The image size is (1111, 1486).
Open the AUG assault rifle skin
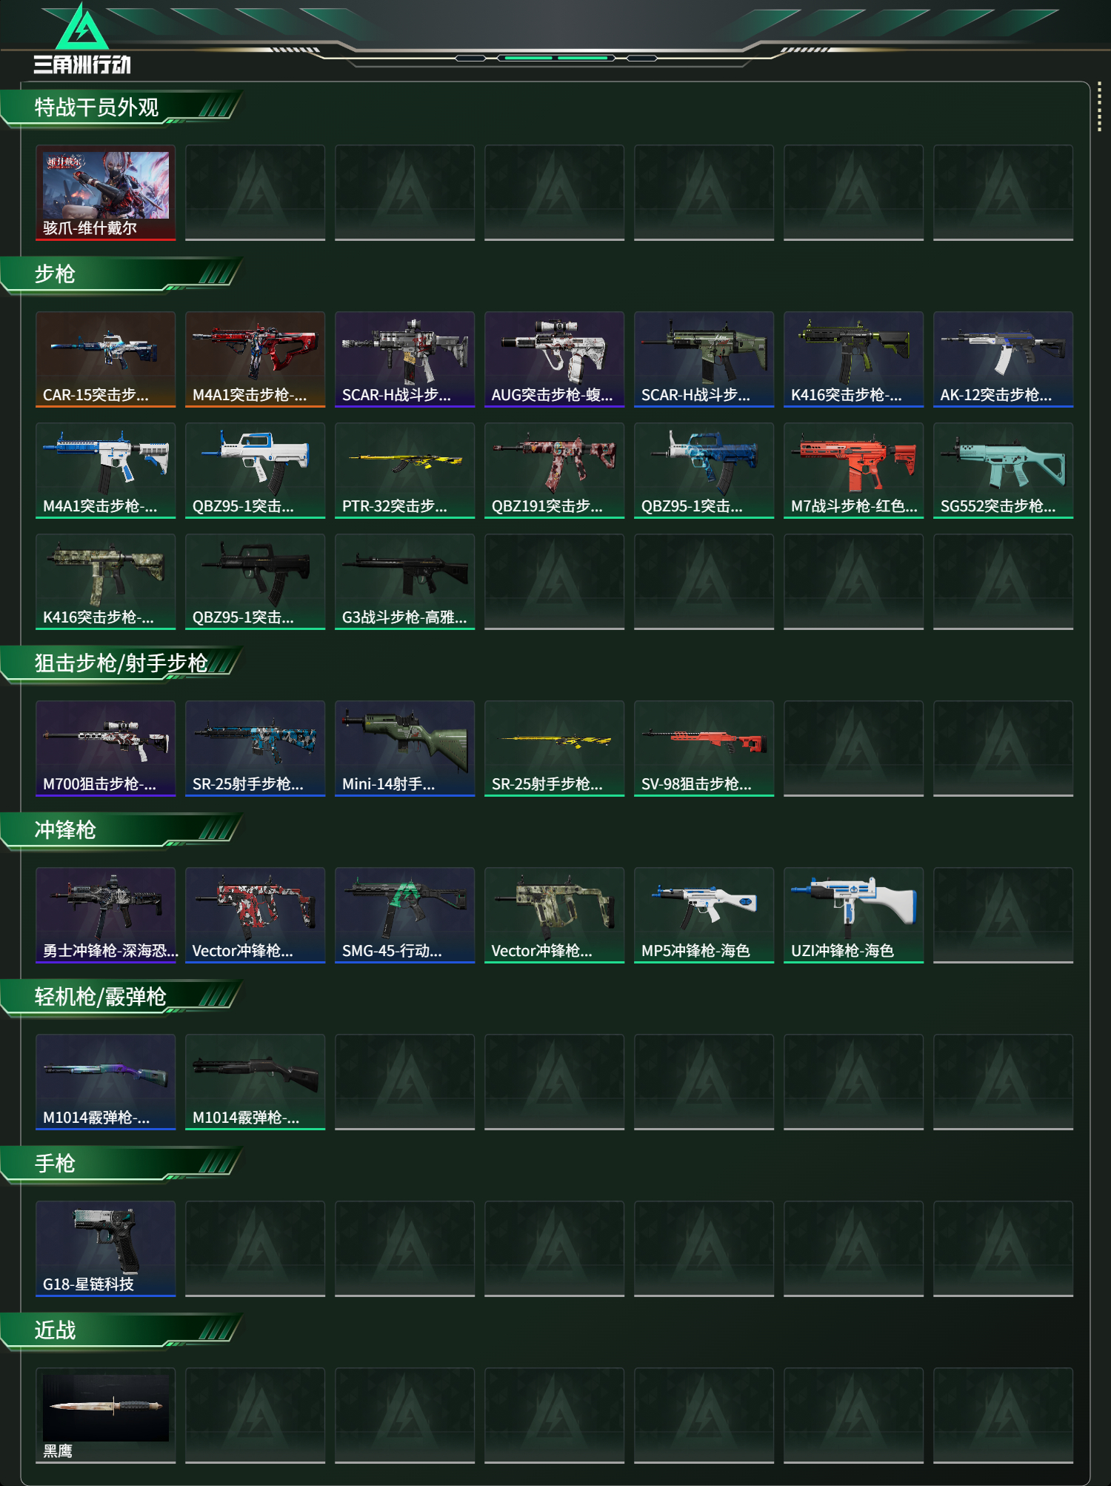[x=554, y=359]
